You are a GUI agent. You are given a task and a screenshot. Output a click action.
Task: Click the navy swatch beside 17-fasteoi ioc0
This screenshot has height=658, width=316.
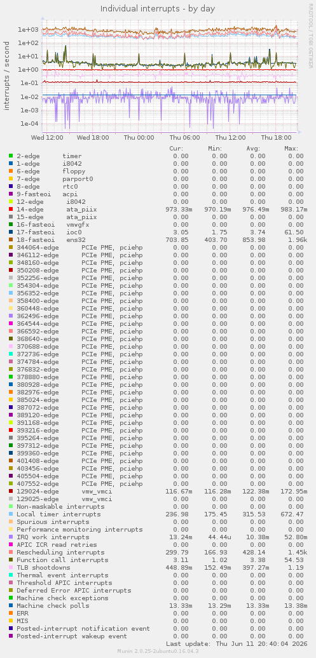point(11,232)
